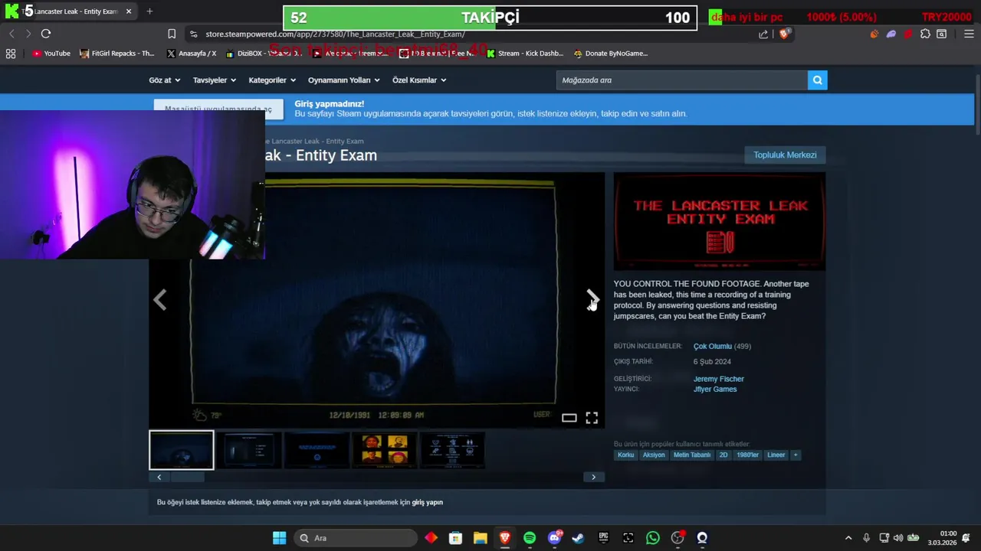
Task: Select fifth screenshot thumbnail
Action: point(452,450)
